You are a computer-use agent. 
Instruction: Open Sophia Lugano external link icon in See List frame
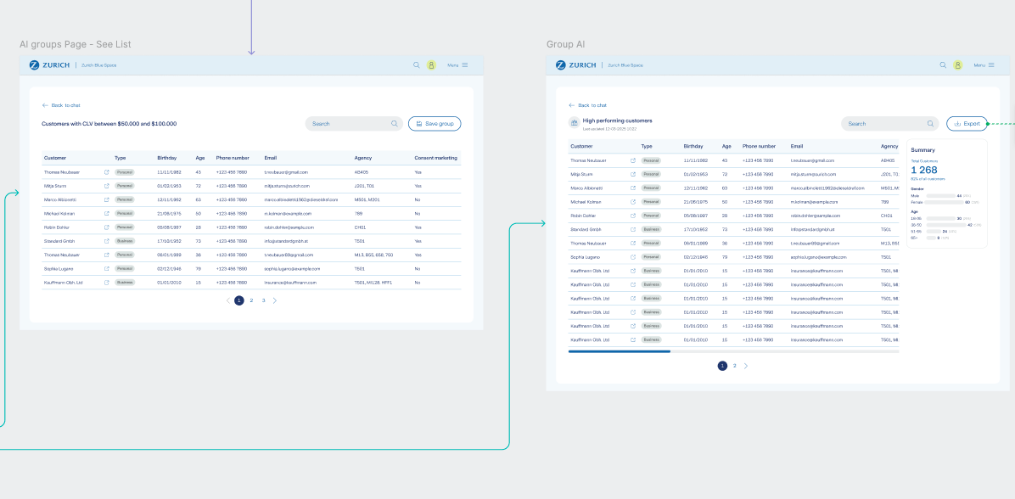tap(107, 268)
